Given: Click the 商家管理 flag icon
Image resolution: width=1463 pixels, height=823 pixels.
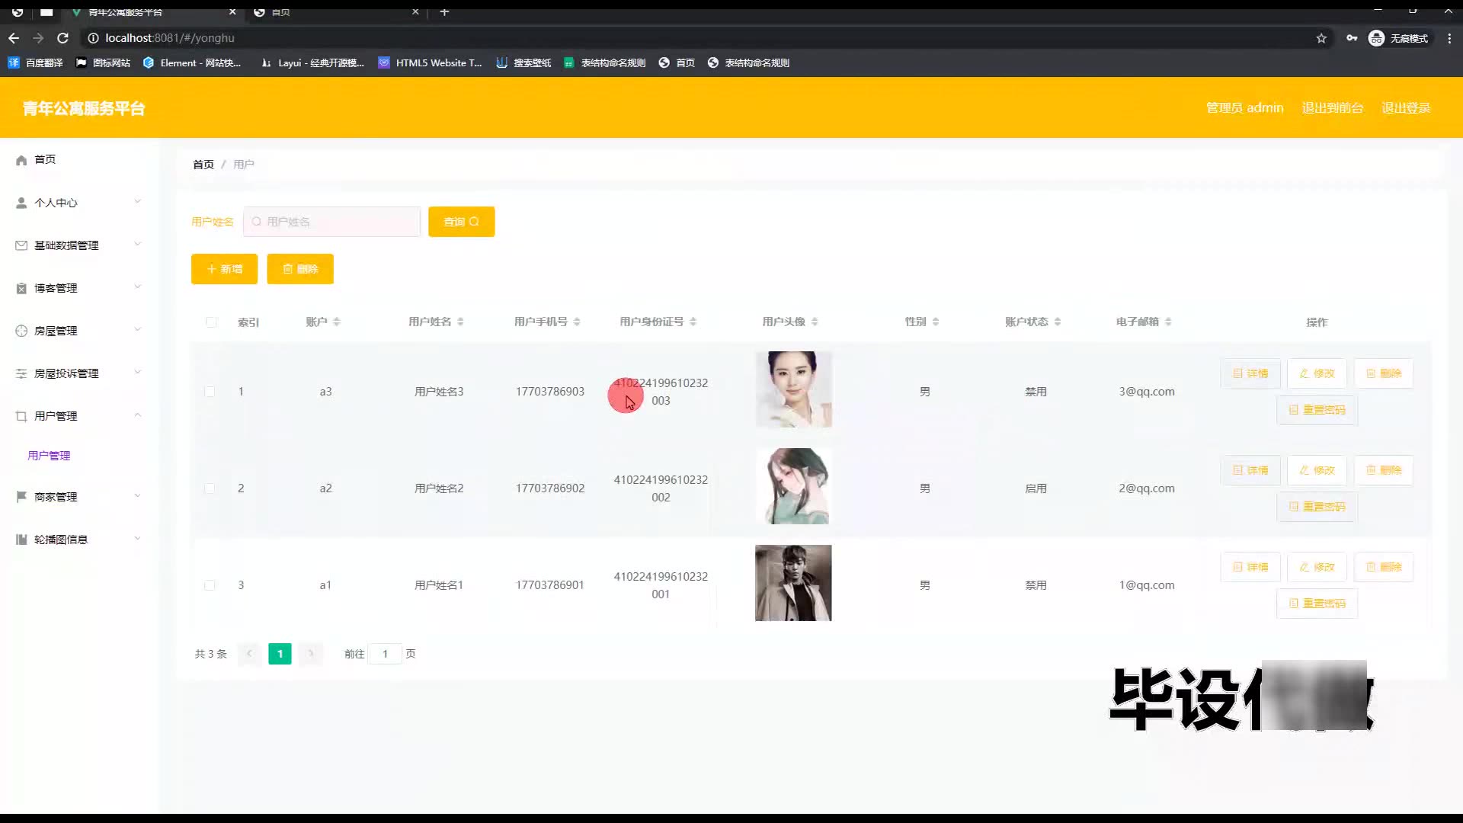Looking at the screenshot, I should click(x=21, y=497).
